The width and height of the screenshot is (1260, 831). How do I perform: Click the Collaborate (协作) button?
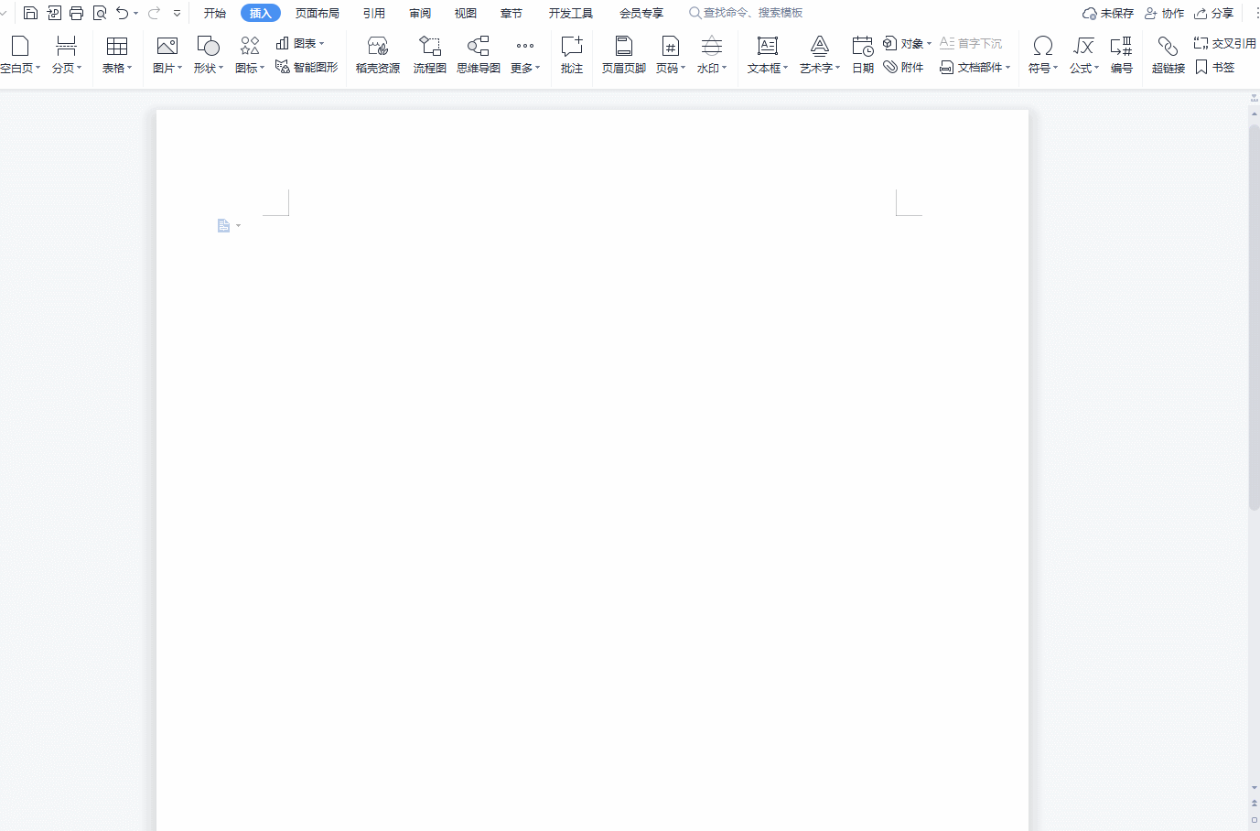1164,13
